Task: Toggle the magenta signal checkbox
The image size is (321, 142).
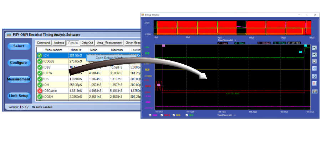Action: (151, 115)
